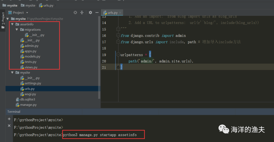The height and width of the screenshot is (142, 274).
Task: Click the Project panel title label
Action: 18,13
